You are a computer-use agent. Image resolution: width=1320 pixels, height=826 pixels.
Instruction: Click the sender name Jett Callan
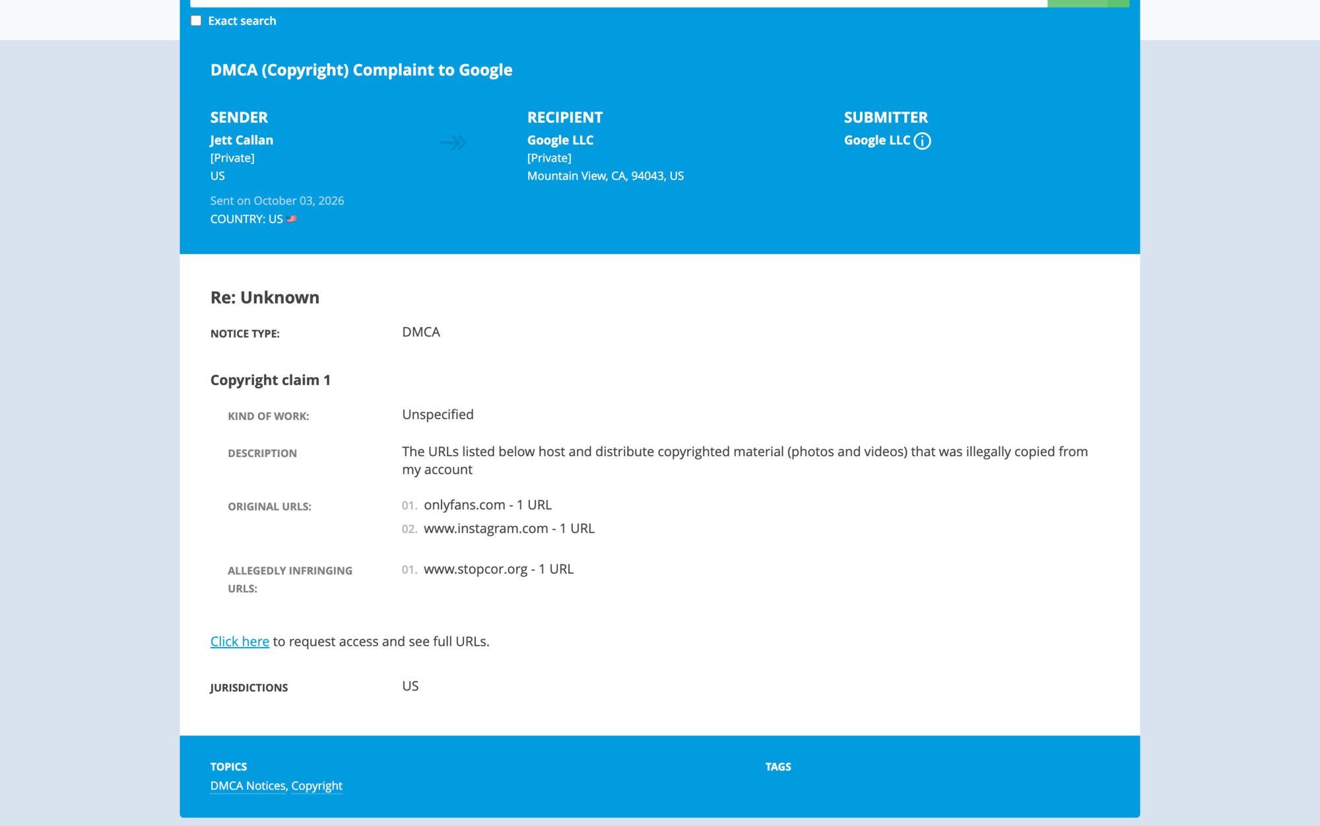[242, 140]
